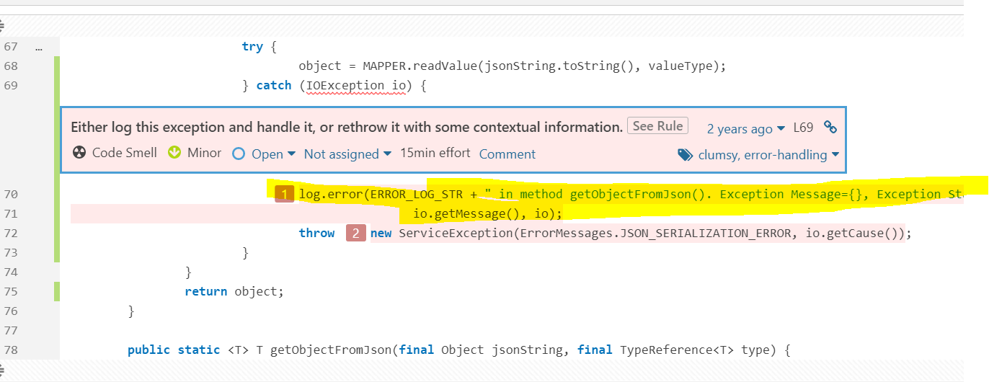989x382 pixels.
Task: Click the blue tags icon beside clumsy
Action: 685,154
